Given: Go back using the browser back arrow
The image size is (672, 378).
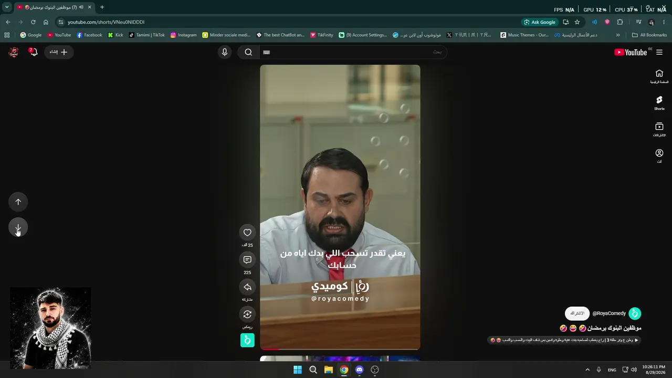Looking at the screenshot, I should click(x=8, y=22).
